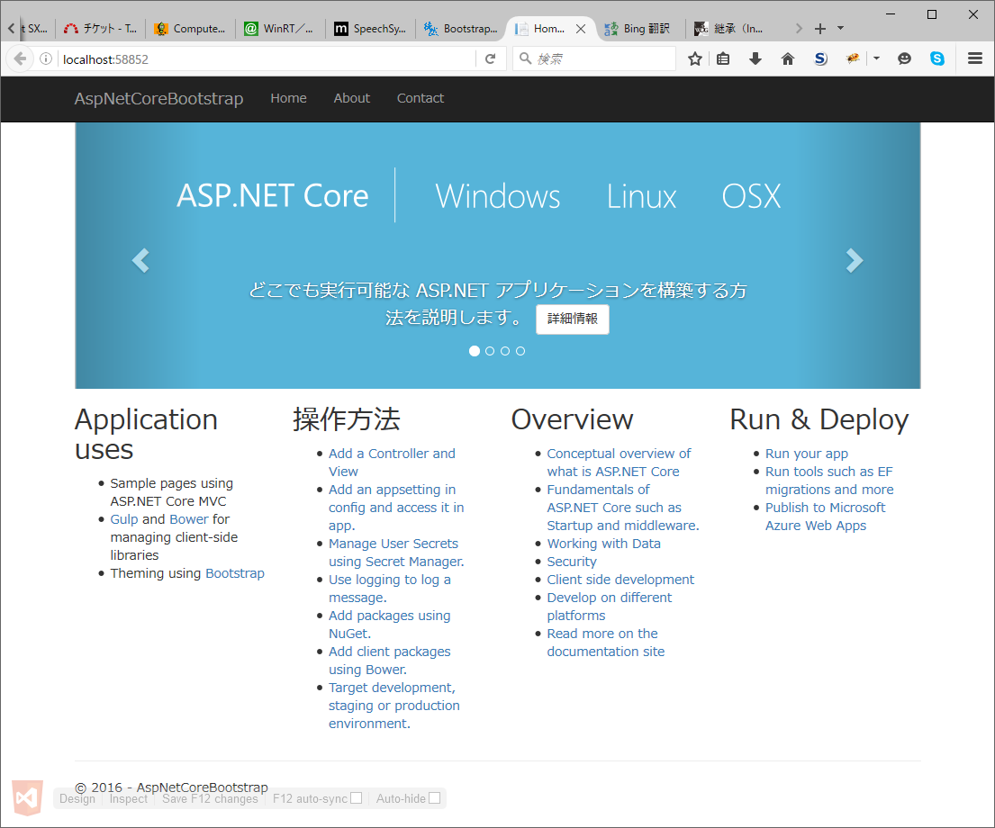Image resolution: width=995 pixels, height=828 pixels.
Task: Open a new tab with the plus icon
Action: pyautogui.click(x=819, y=29)
